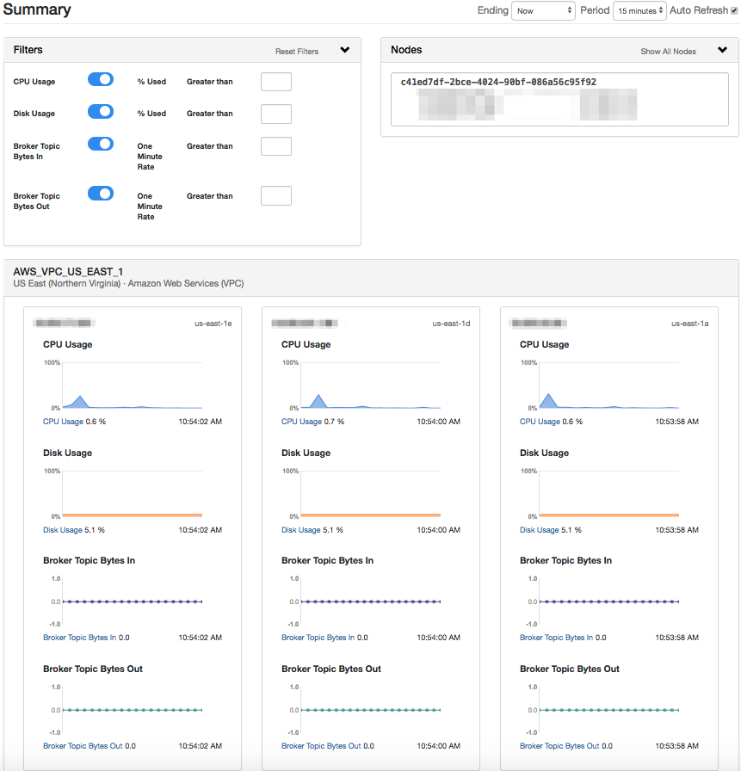Turn off the Disk Usage filter toggle
Screen dimensions: 741x771
coord(100,111)
